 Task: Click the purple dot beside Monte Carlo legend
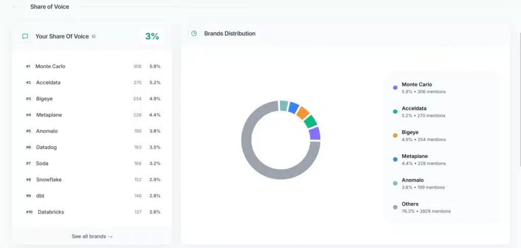[x=395, y=88]
